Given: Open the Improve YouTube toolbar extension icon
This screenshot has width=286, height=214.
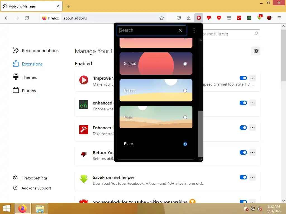Looking at the screenshot, I should pos(199,18).
